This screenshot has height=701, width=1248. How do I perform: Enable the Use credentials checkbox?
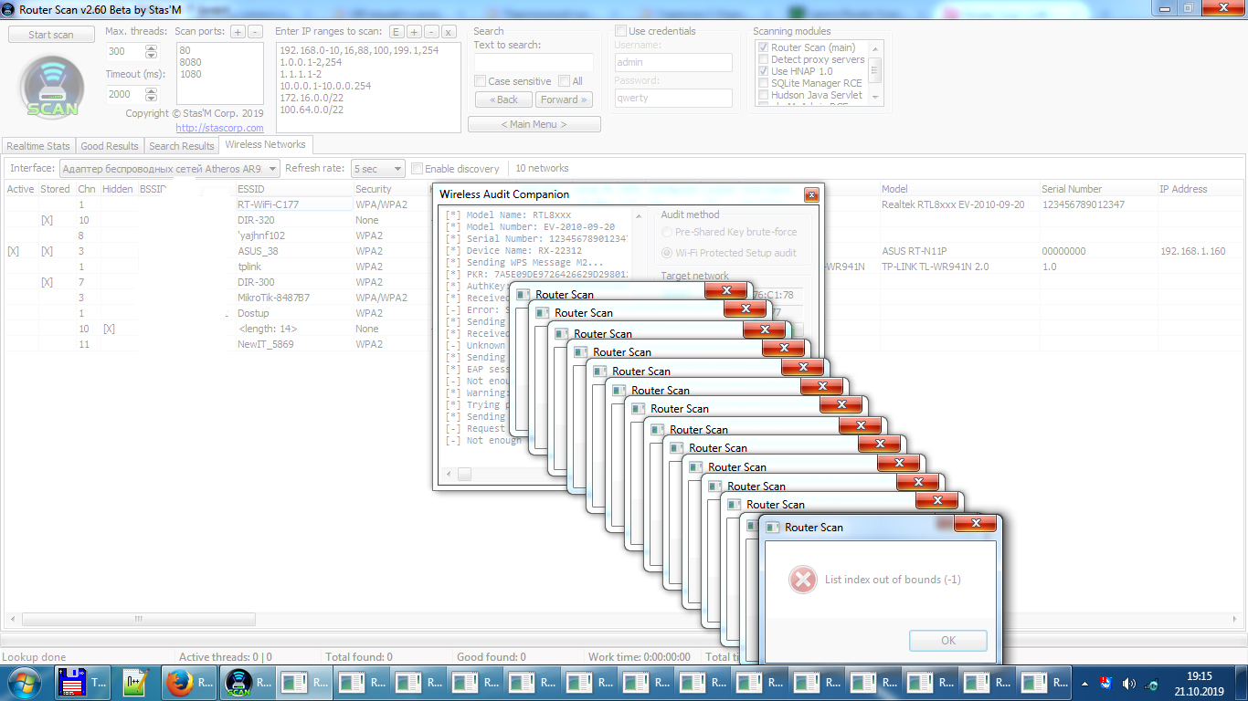(621, 31)
